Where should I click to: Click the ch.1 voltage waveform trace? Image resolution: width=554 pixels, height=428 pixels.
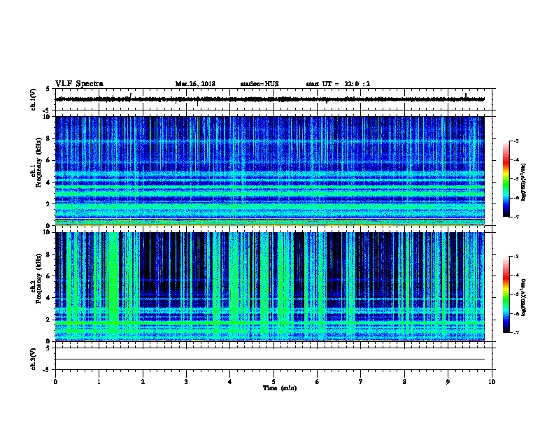(x=270, y=99)
